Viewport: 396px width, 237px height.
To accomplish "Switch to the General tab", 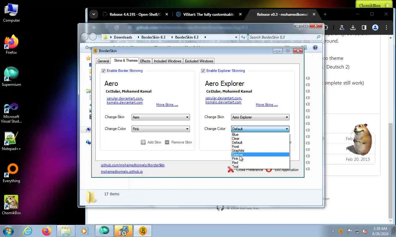I will tap(103, 61).
